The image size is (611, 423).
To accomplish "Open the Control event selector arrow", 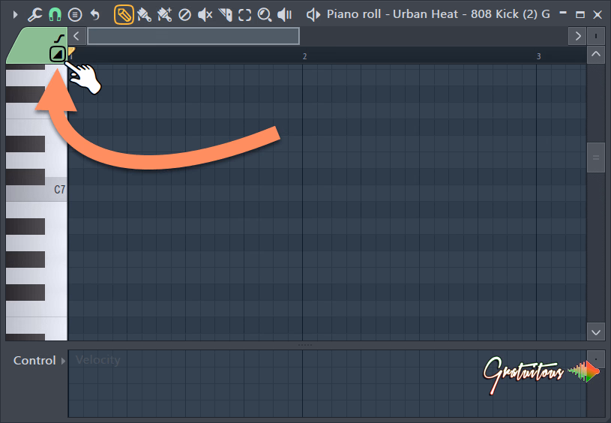I will tap(63, 361).
